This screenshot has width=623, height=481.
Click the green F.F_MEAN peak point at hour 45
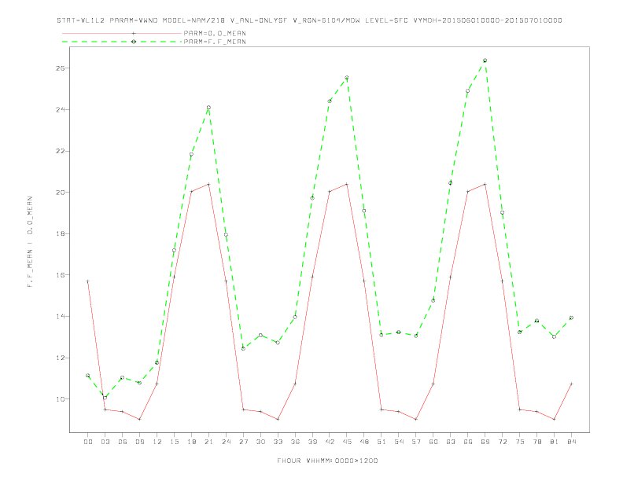[x=347, y=77]
